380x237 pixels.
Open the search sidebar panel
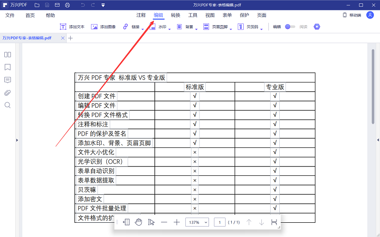click(x=8, y=105)
